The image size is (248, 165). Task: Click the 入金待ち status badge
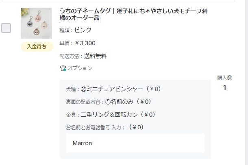click(37, 47)
